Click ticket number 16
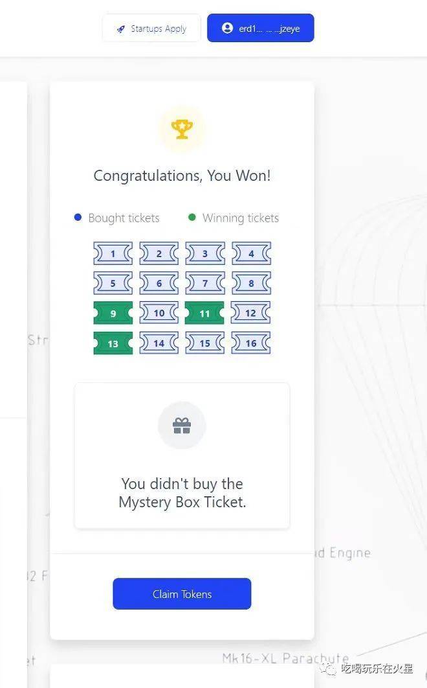This screenshot has height=688, width=427. coord(251,343)
